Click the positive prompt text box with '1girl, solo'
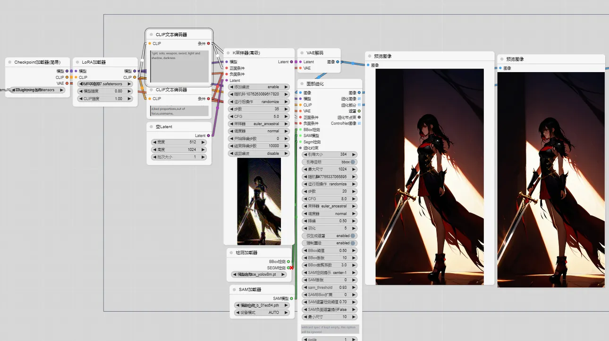The image size is (609, 341). (x=179, y=66)
